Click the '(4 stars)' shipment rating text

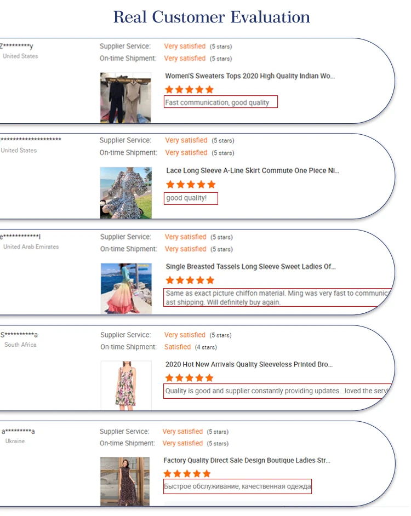click(206, 347)
